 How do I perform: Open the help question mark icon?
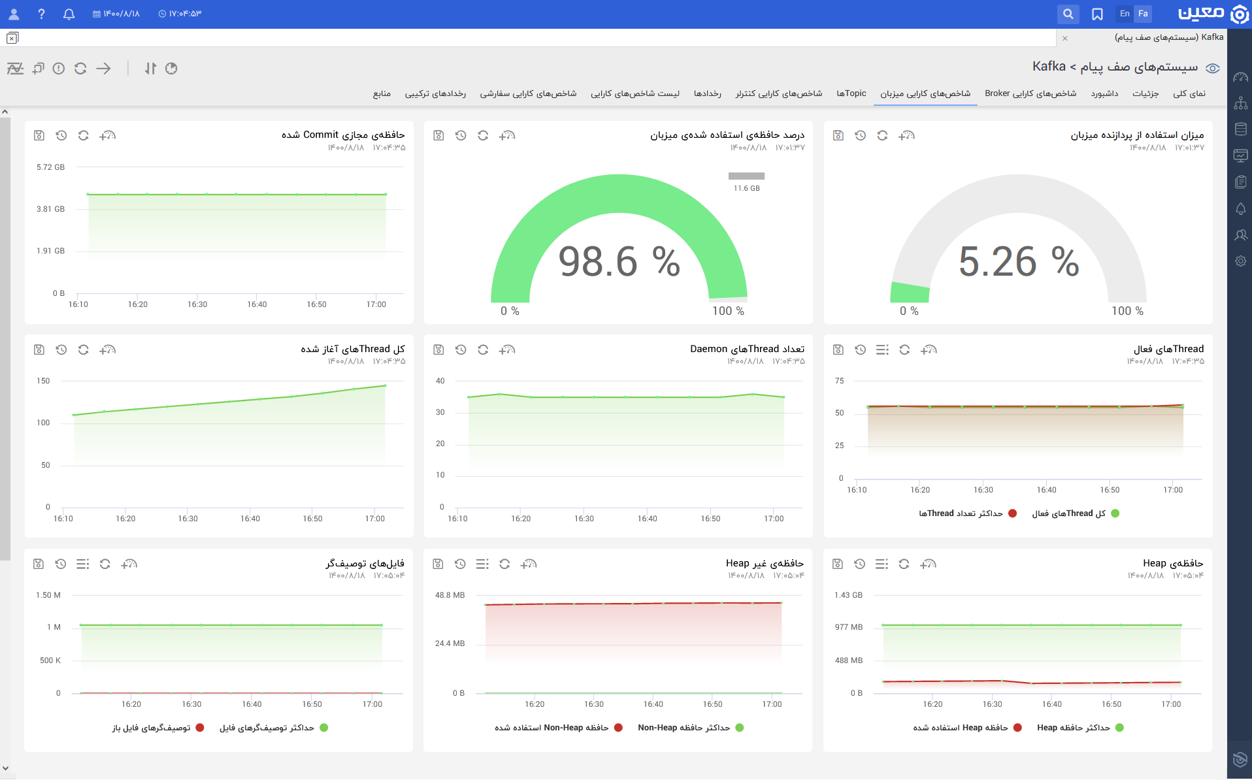tap(41, 14)
